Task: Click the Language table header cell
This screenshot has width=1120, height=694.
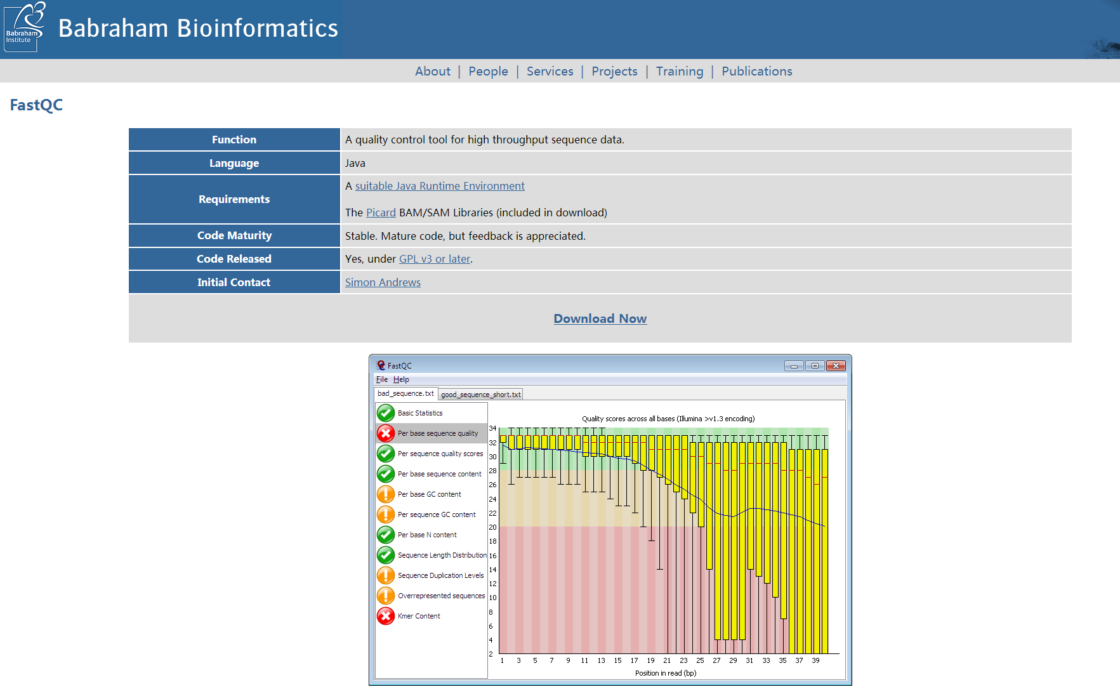Action: [x=234, y=163]
